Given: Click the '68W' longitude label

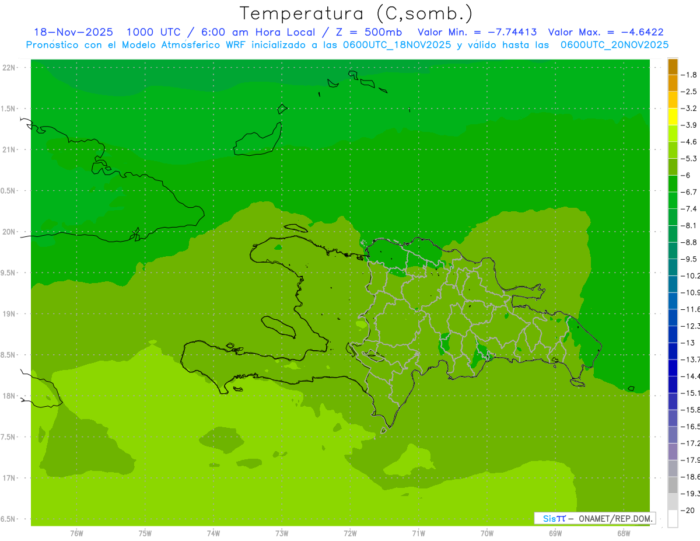Looking at the screenshot, I should [x=624, y=533].
